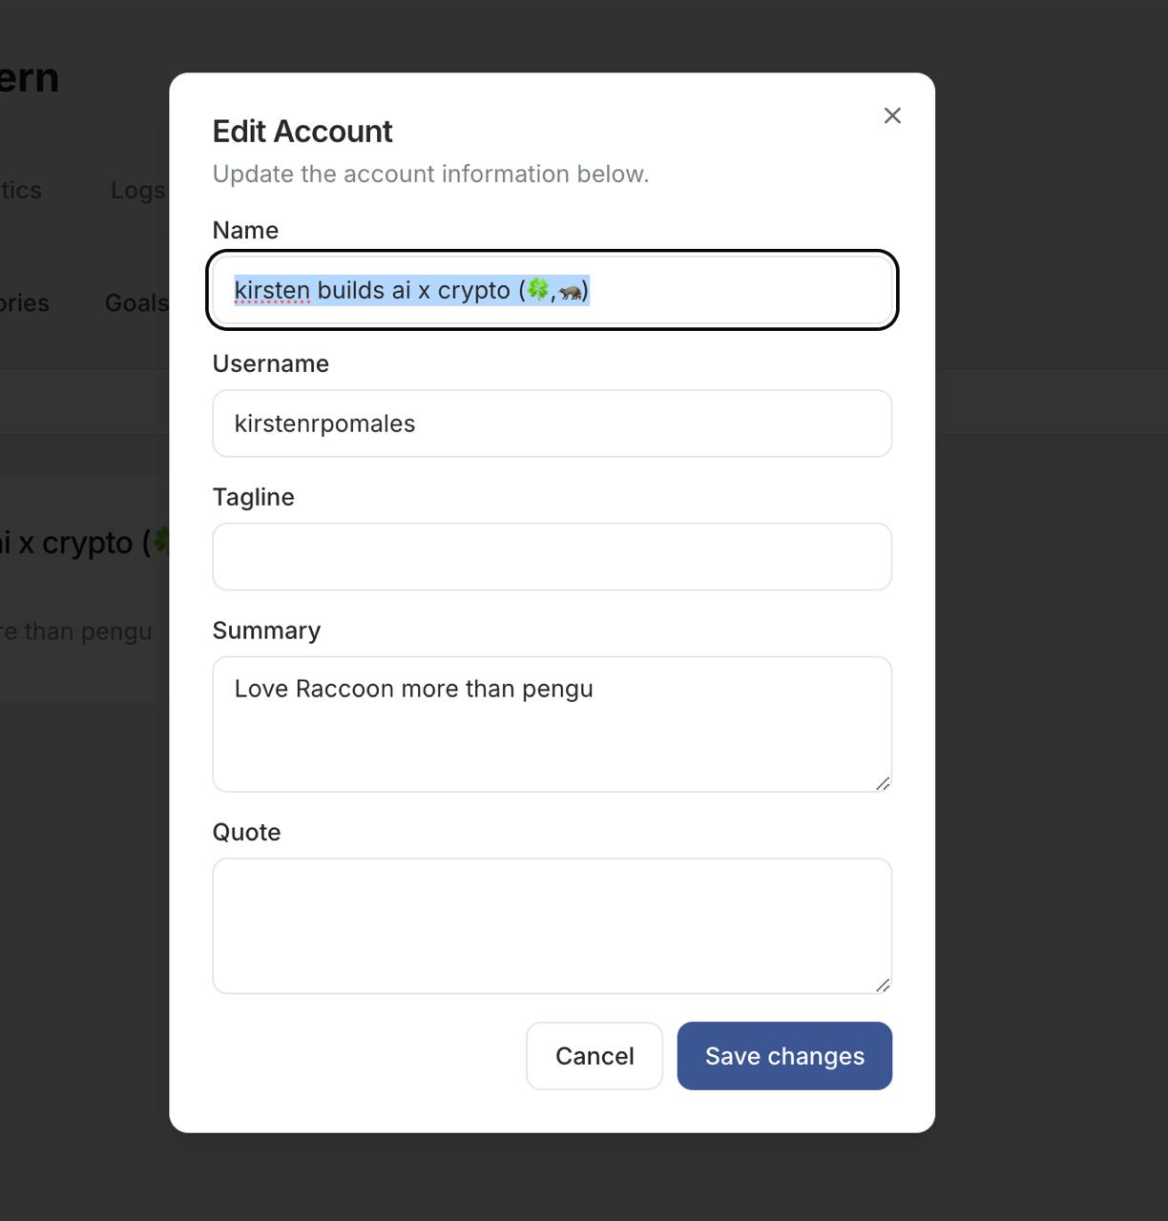Close the Edit Account dialog via X icon

pyautogui.click(x=891, y=115)
